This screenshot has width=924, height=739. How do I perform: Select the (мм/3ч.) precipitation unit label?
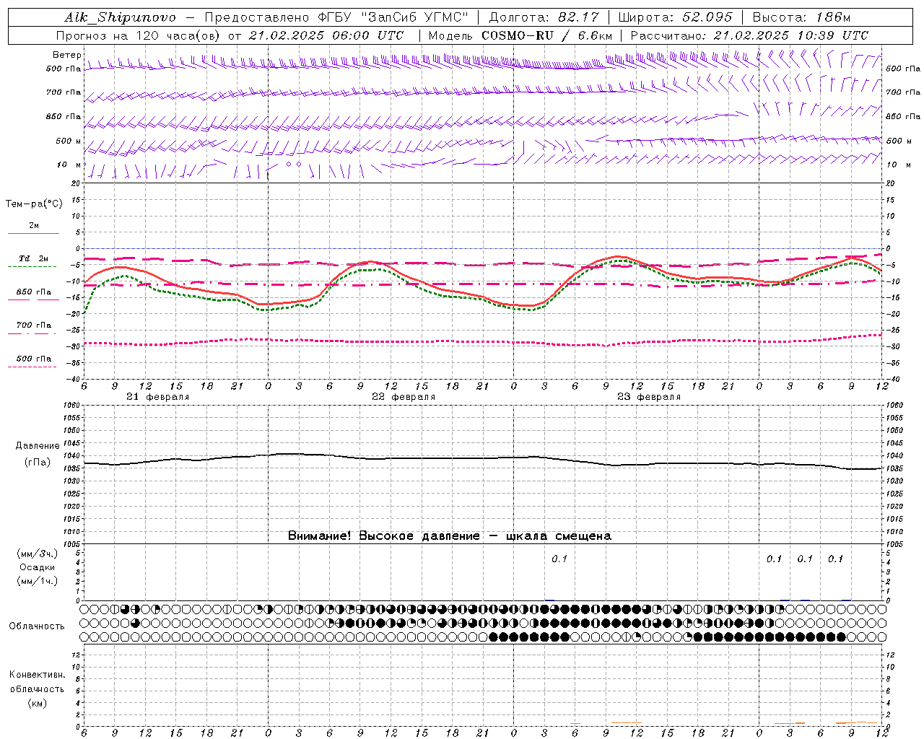click(38, 554)
